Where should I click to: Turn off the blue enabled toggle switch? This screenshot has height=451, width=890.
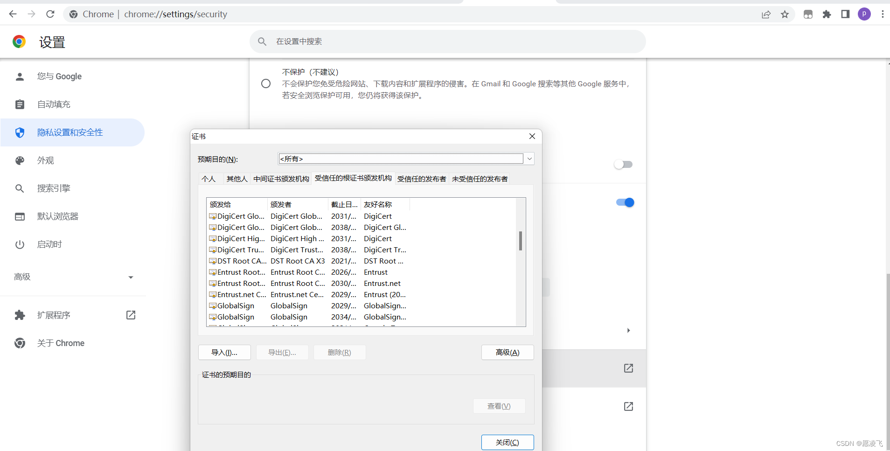pyautogui.click(x=625, y=202)
